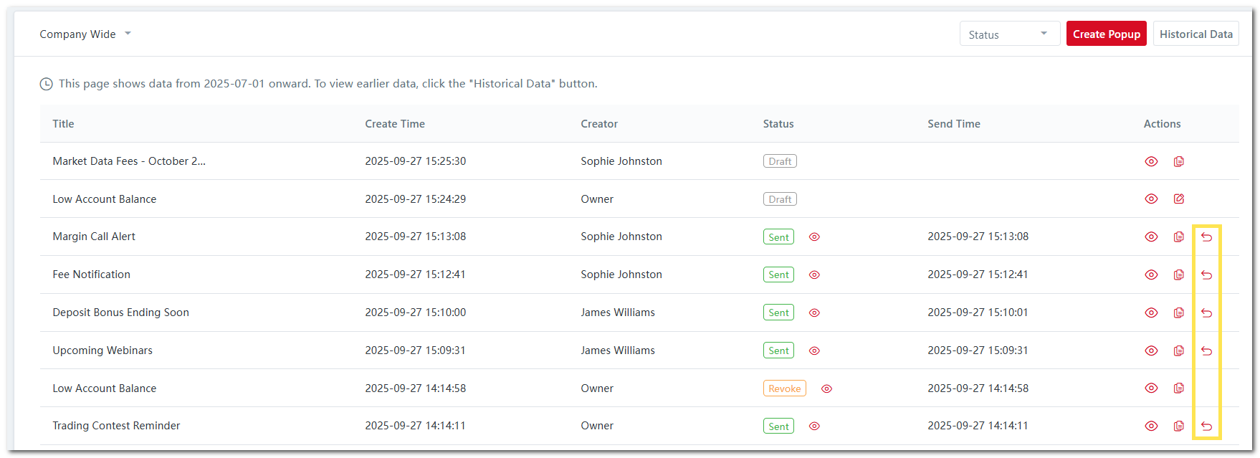The height and width of the screenshot is (458, 1260).
Task: Click the Sent badge for Fee Notification
Action: [778, 275]
